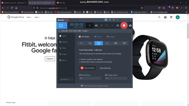Take a screenshot with the camera icon

(130, 26)
